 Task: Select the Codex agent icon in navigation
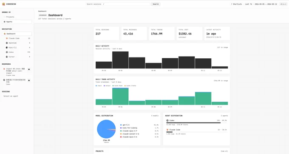pyautogui.click(x=7, y=52)
